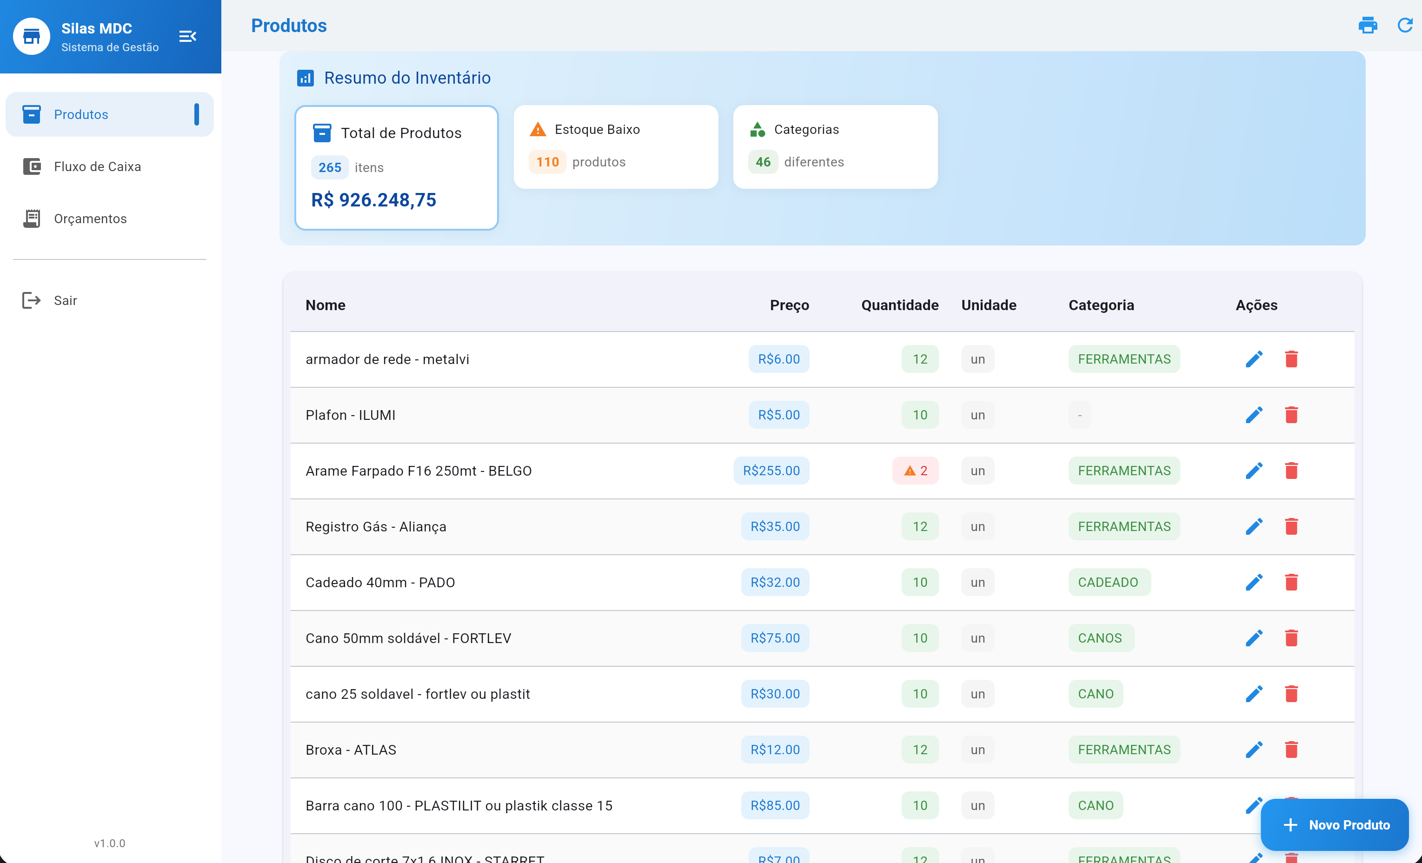Click low stock warning quantity badge
This screenshot has height=863, width=1422.
(915, 471)
